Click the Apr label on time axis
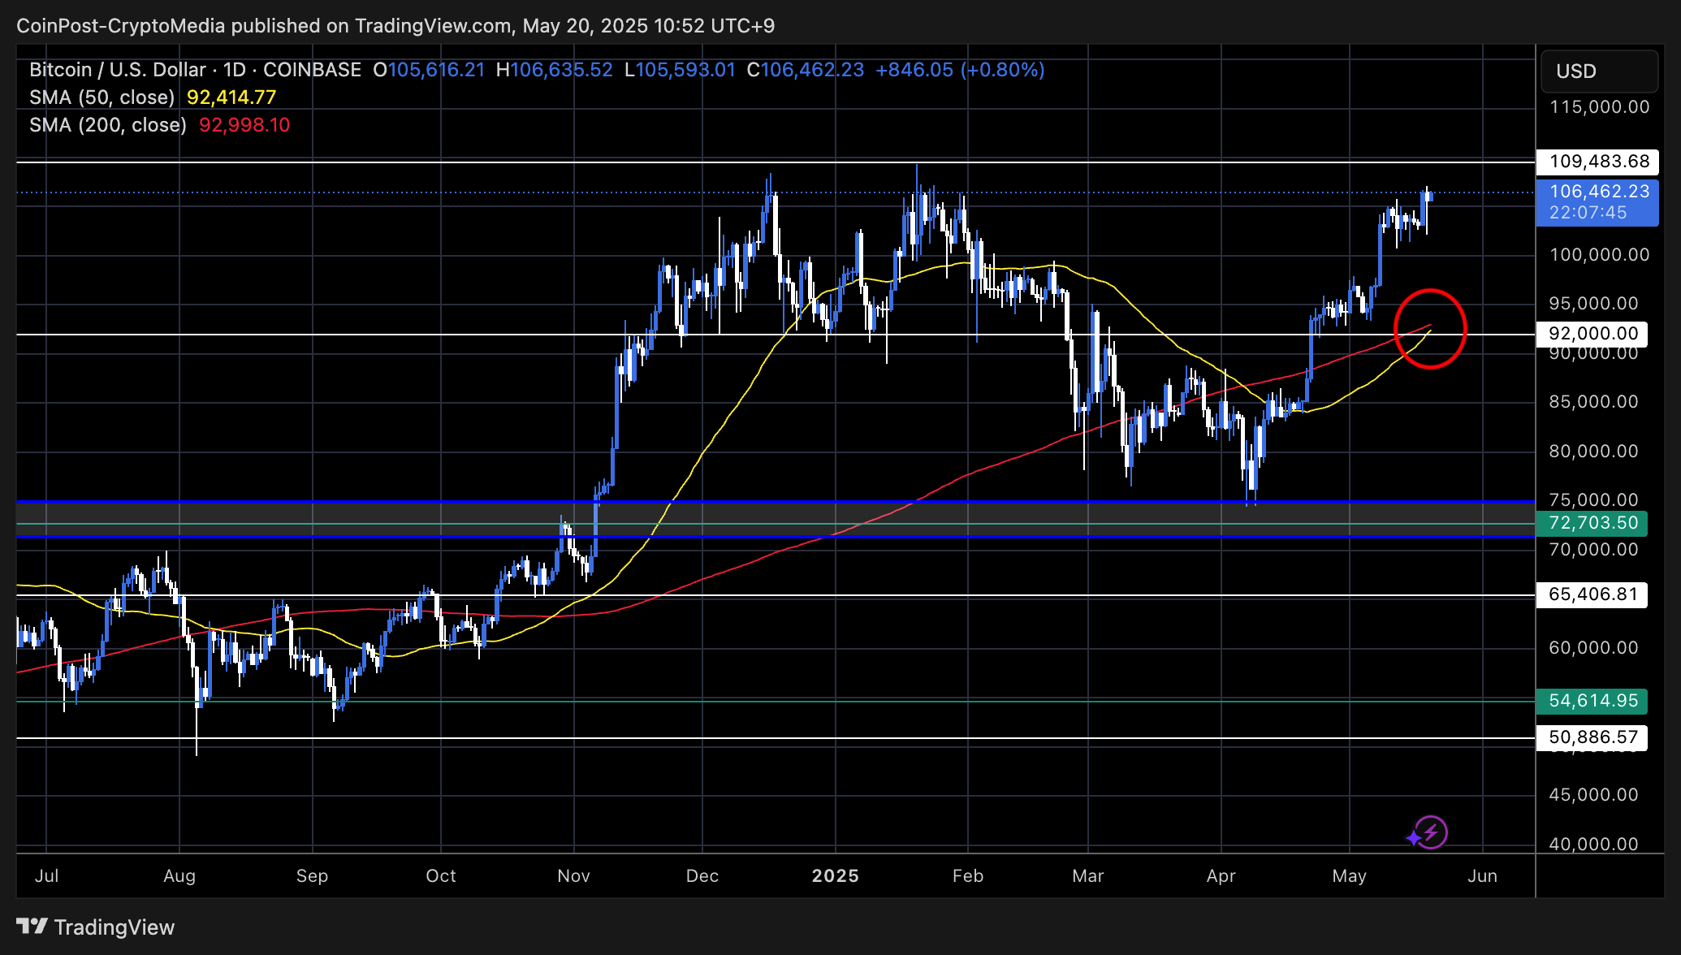This screenshot has height=955, width=1681. click(x=1221, y=876)
